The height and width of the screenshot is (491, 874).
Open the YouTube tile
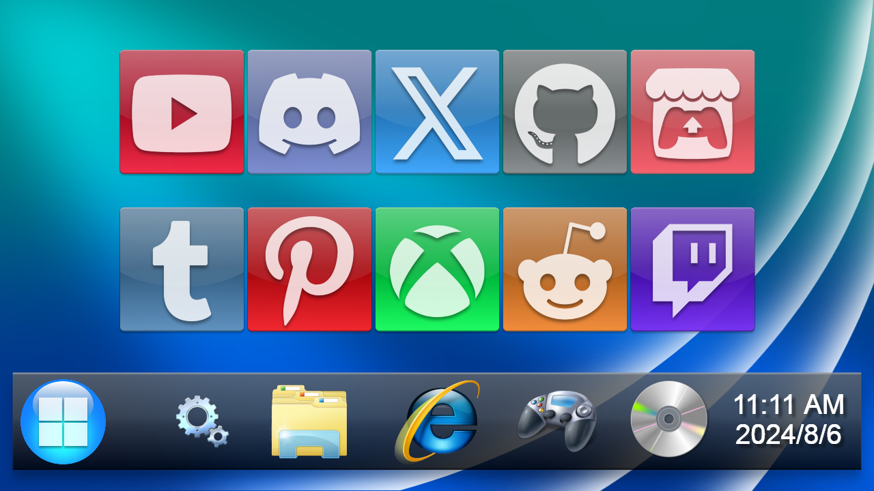182,112
